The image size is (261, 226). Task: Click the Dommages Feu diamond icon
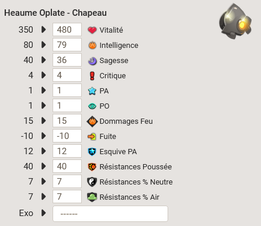[92, 121]
